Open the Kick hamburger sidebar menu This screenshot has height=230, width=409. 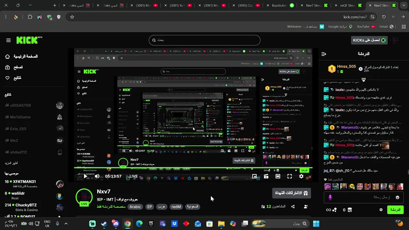click(x=9, y=40)
